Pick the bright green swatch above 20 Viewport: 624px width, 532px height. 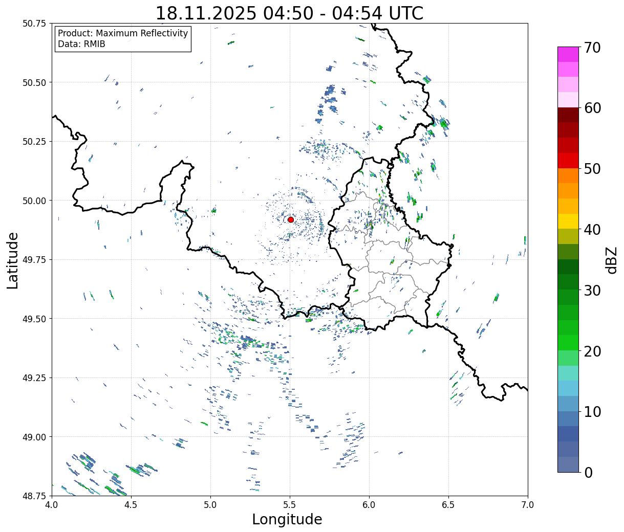[x=568, y=342]
